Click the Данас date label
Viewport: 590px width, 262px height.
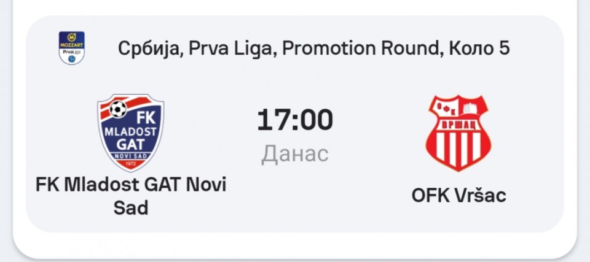point(295,154)
